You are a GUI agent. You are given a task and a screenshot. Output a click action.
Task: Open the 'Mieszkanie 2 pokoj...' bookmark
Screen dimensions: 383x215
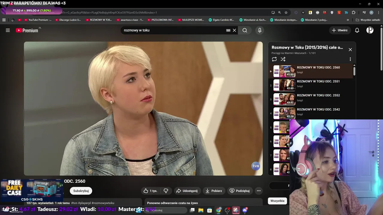(314, 20)
